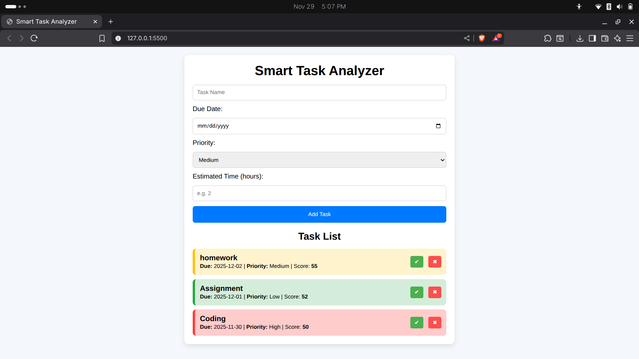This screenshot has height=359, width=639.
Task: Mark homework task as complete
Action: coord(417,262)
